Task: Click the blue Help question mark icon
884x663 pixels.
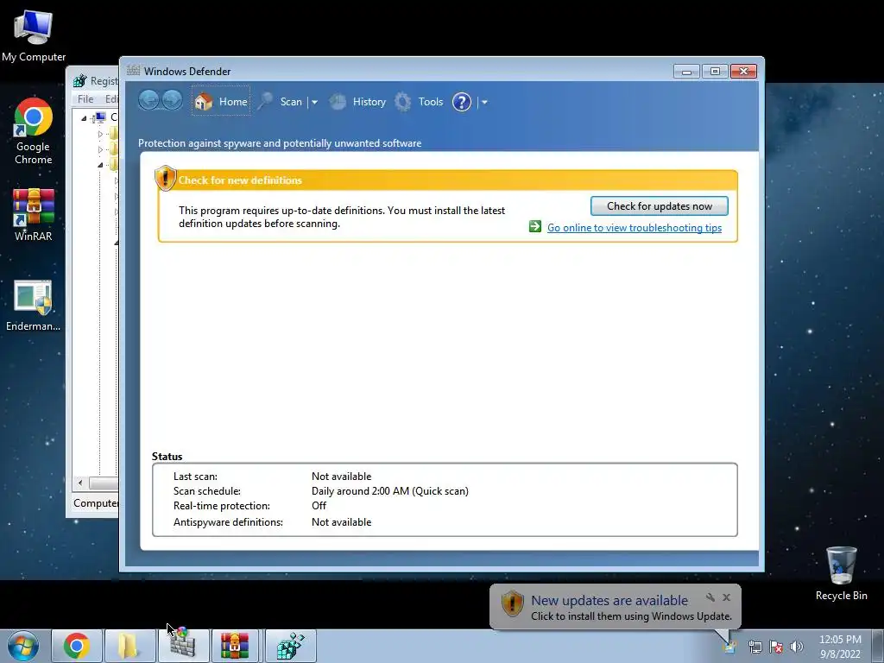Action: pyautogui.click(x=462, y=102)
